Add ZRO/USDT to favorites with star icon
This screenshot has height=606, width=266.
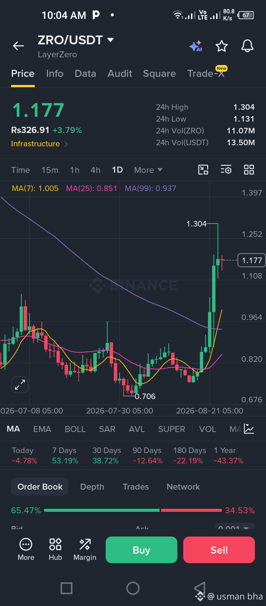point(222,46)
